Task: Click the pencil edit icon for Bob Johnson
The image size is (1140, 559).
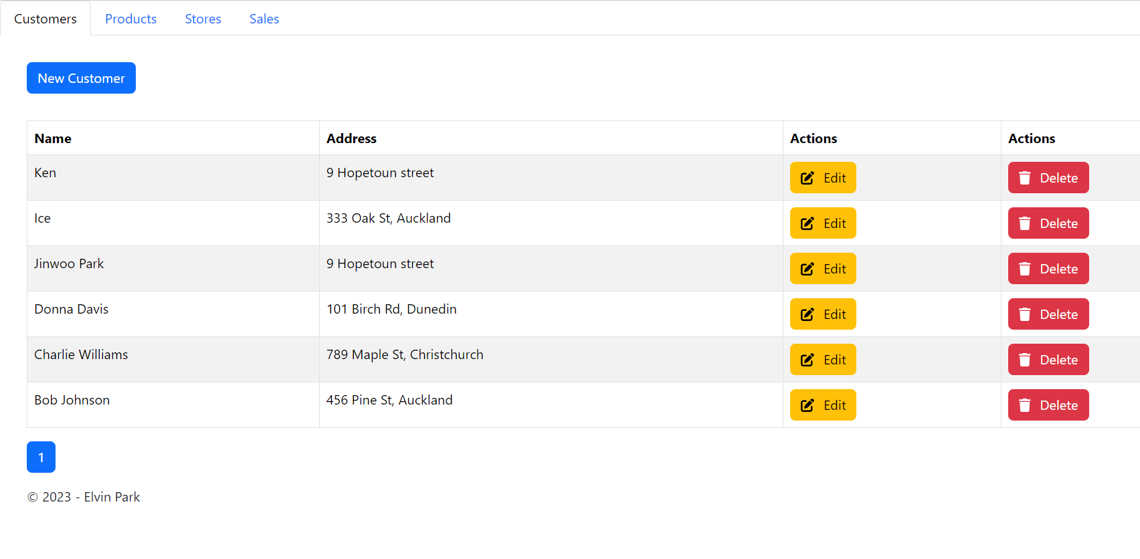Action: point(807,405)
